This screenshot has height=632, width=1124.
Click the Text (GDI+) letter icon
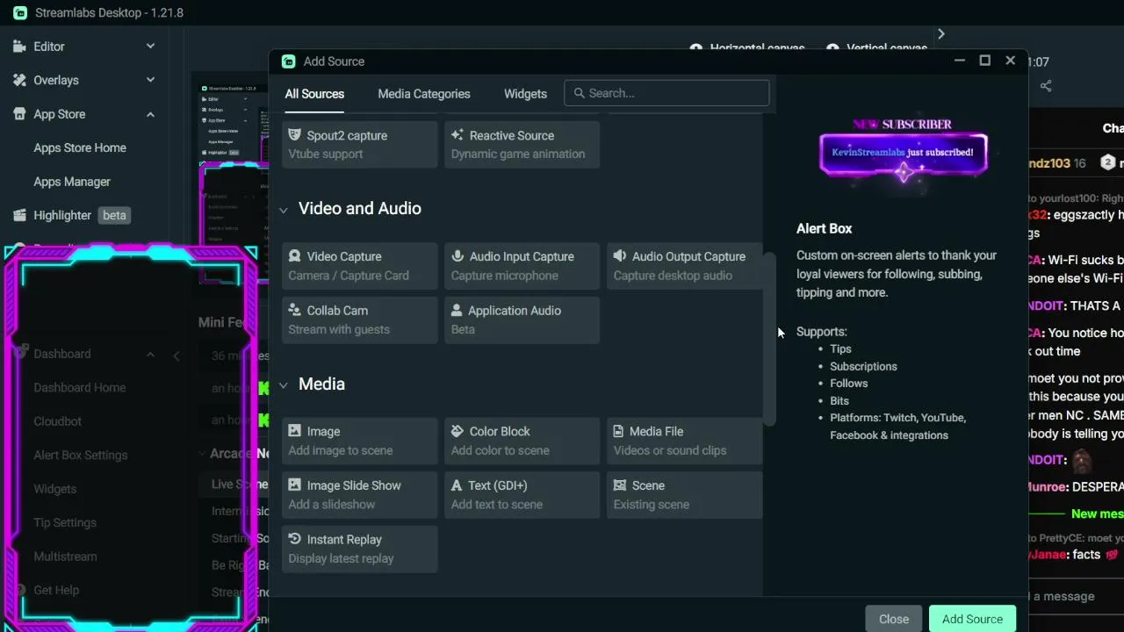(x=457, y=485)
